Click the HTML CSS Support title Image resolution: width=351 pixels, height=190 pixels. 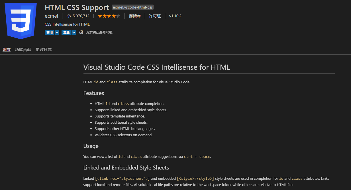tap(77, 7)
